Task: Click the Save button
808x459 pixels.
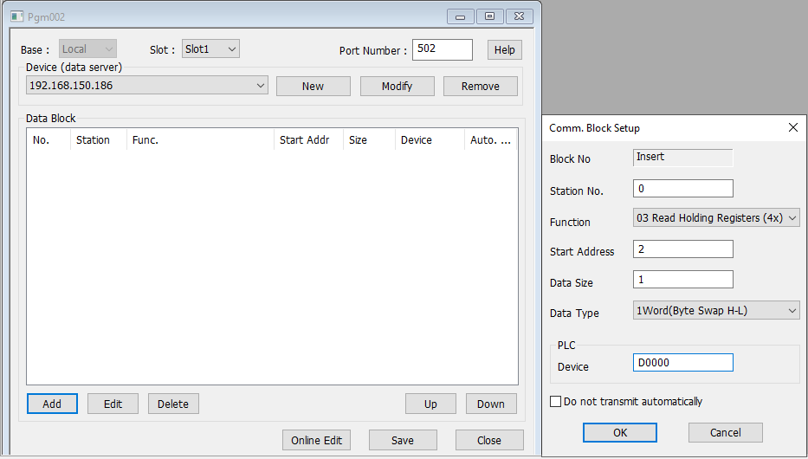Action: pyautogui.click(x=403, y=440)
